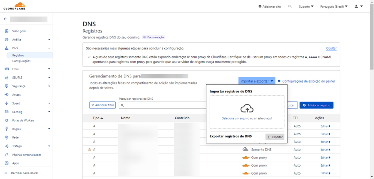374x179 pixels.
Task: Open the Português (Brasil) language dropdown
Action: [x=334, y=7]
